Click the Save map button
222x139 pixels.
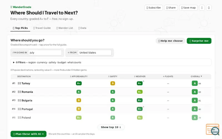coord(188,8)
